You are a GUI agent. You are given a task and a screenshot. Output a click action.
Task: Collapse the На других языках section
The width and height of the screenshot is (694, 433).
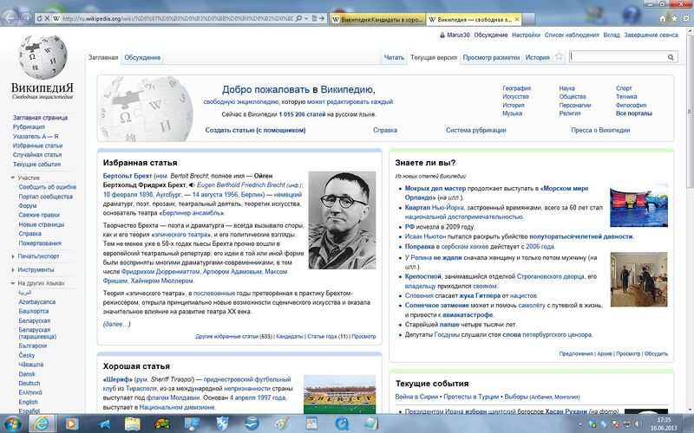37,283
